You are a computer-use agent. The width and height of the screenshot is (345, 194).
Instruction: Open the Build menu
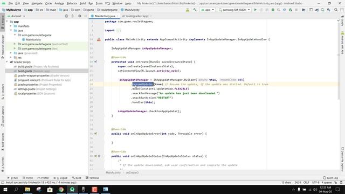[x=82, y=3]
